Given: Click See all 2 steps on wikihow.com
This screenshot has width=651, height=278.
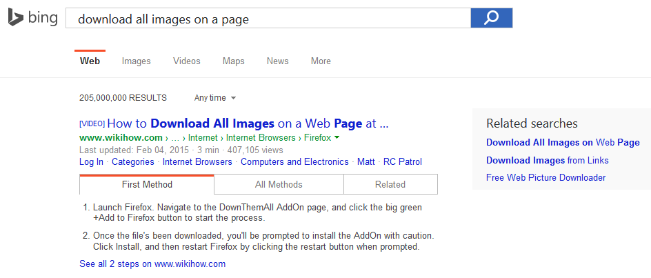Looking at the screenshot, I should (x=152, y=264).
